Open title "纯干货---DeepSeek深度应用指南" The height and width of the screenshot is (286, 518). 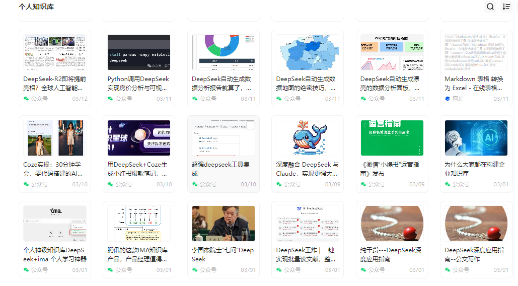pos(391,255)
